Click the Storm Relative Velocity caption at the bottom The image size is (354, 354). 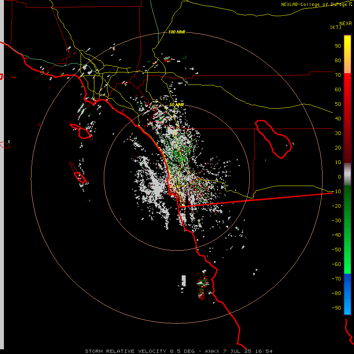pos(179,351)
